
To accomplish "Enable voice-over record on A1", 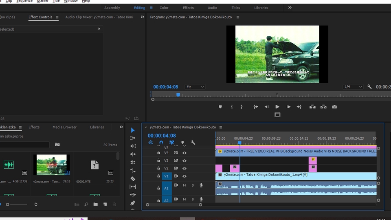I will point(201,185).
